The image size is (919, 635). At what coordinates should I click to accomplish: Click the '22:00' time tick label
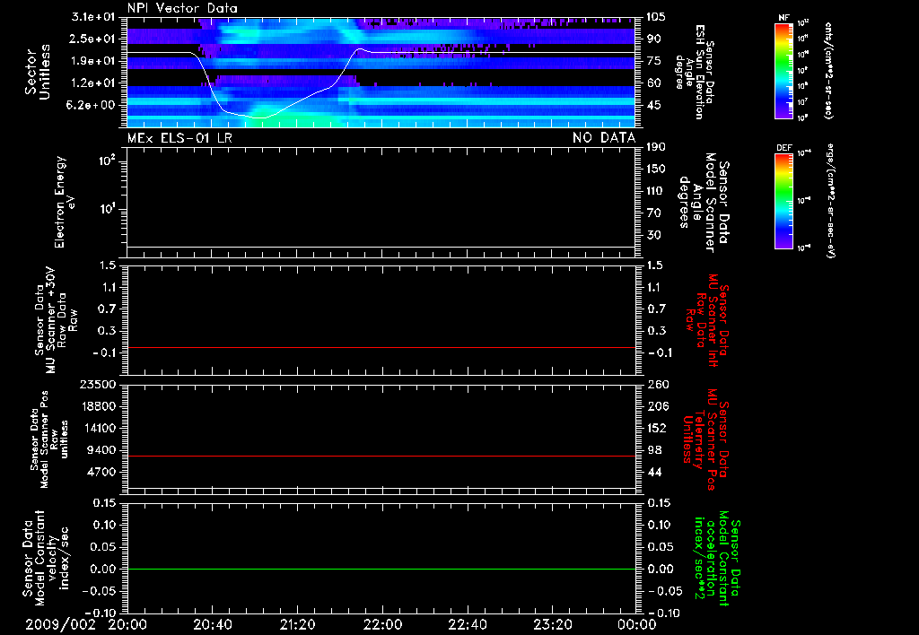[x=382, y=624]
